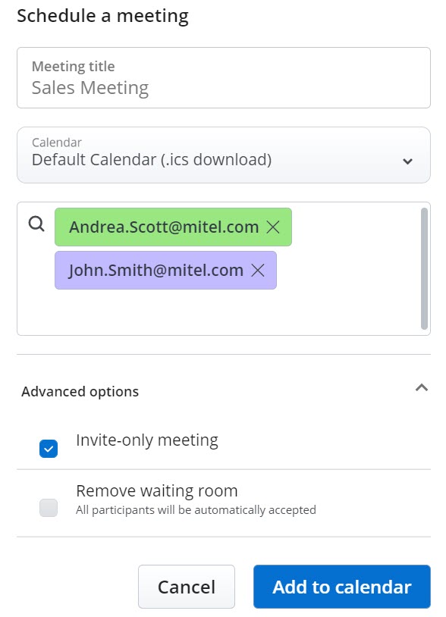This screenshot has width=446, height=617.
Task: Select the green Andrea.Scott@mitel.com chip
Action: click(173, 227)
